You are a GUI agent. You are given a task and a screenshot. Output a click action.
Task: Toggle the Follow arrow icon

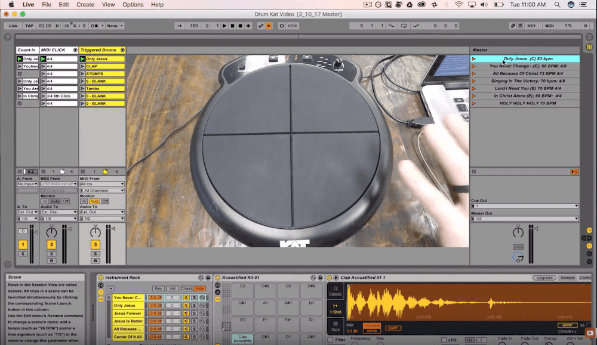tap(179, 26)
